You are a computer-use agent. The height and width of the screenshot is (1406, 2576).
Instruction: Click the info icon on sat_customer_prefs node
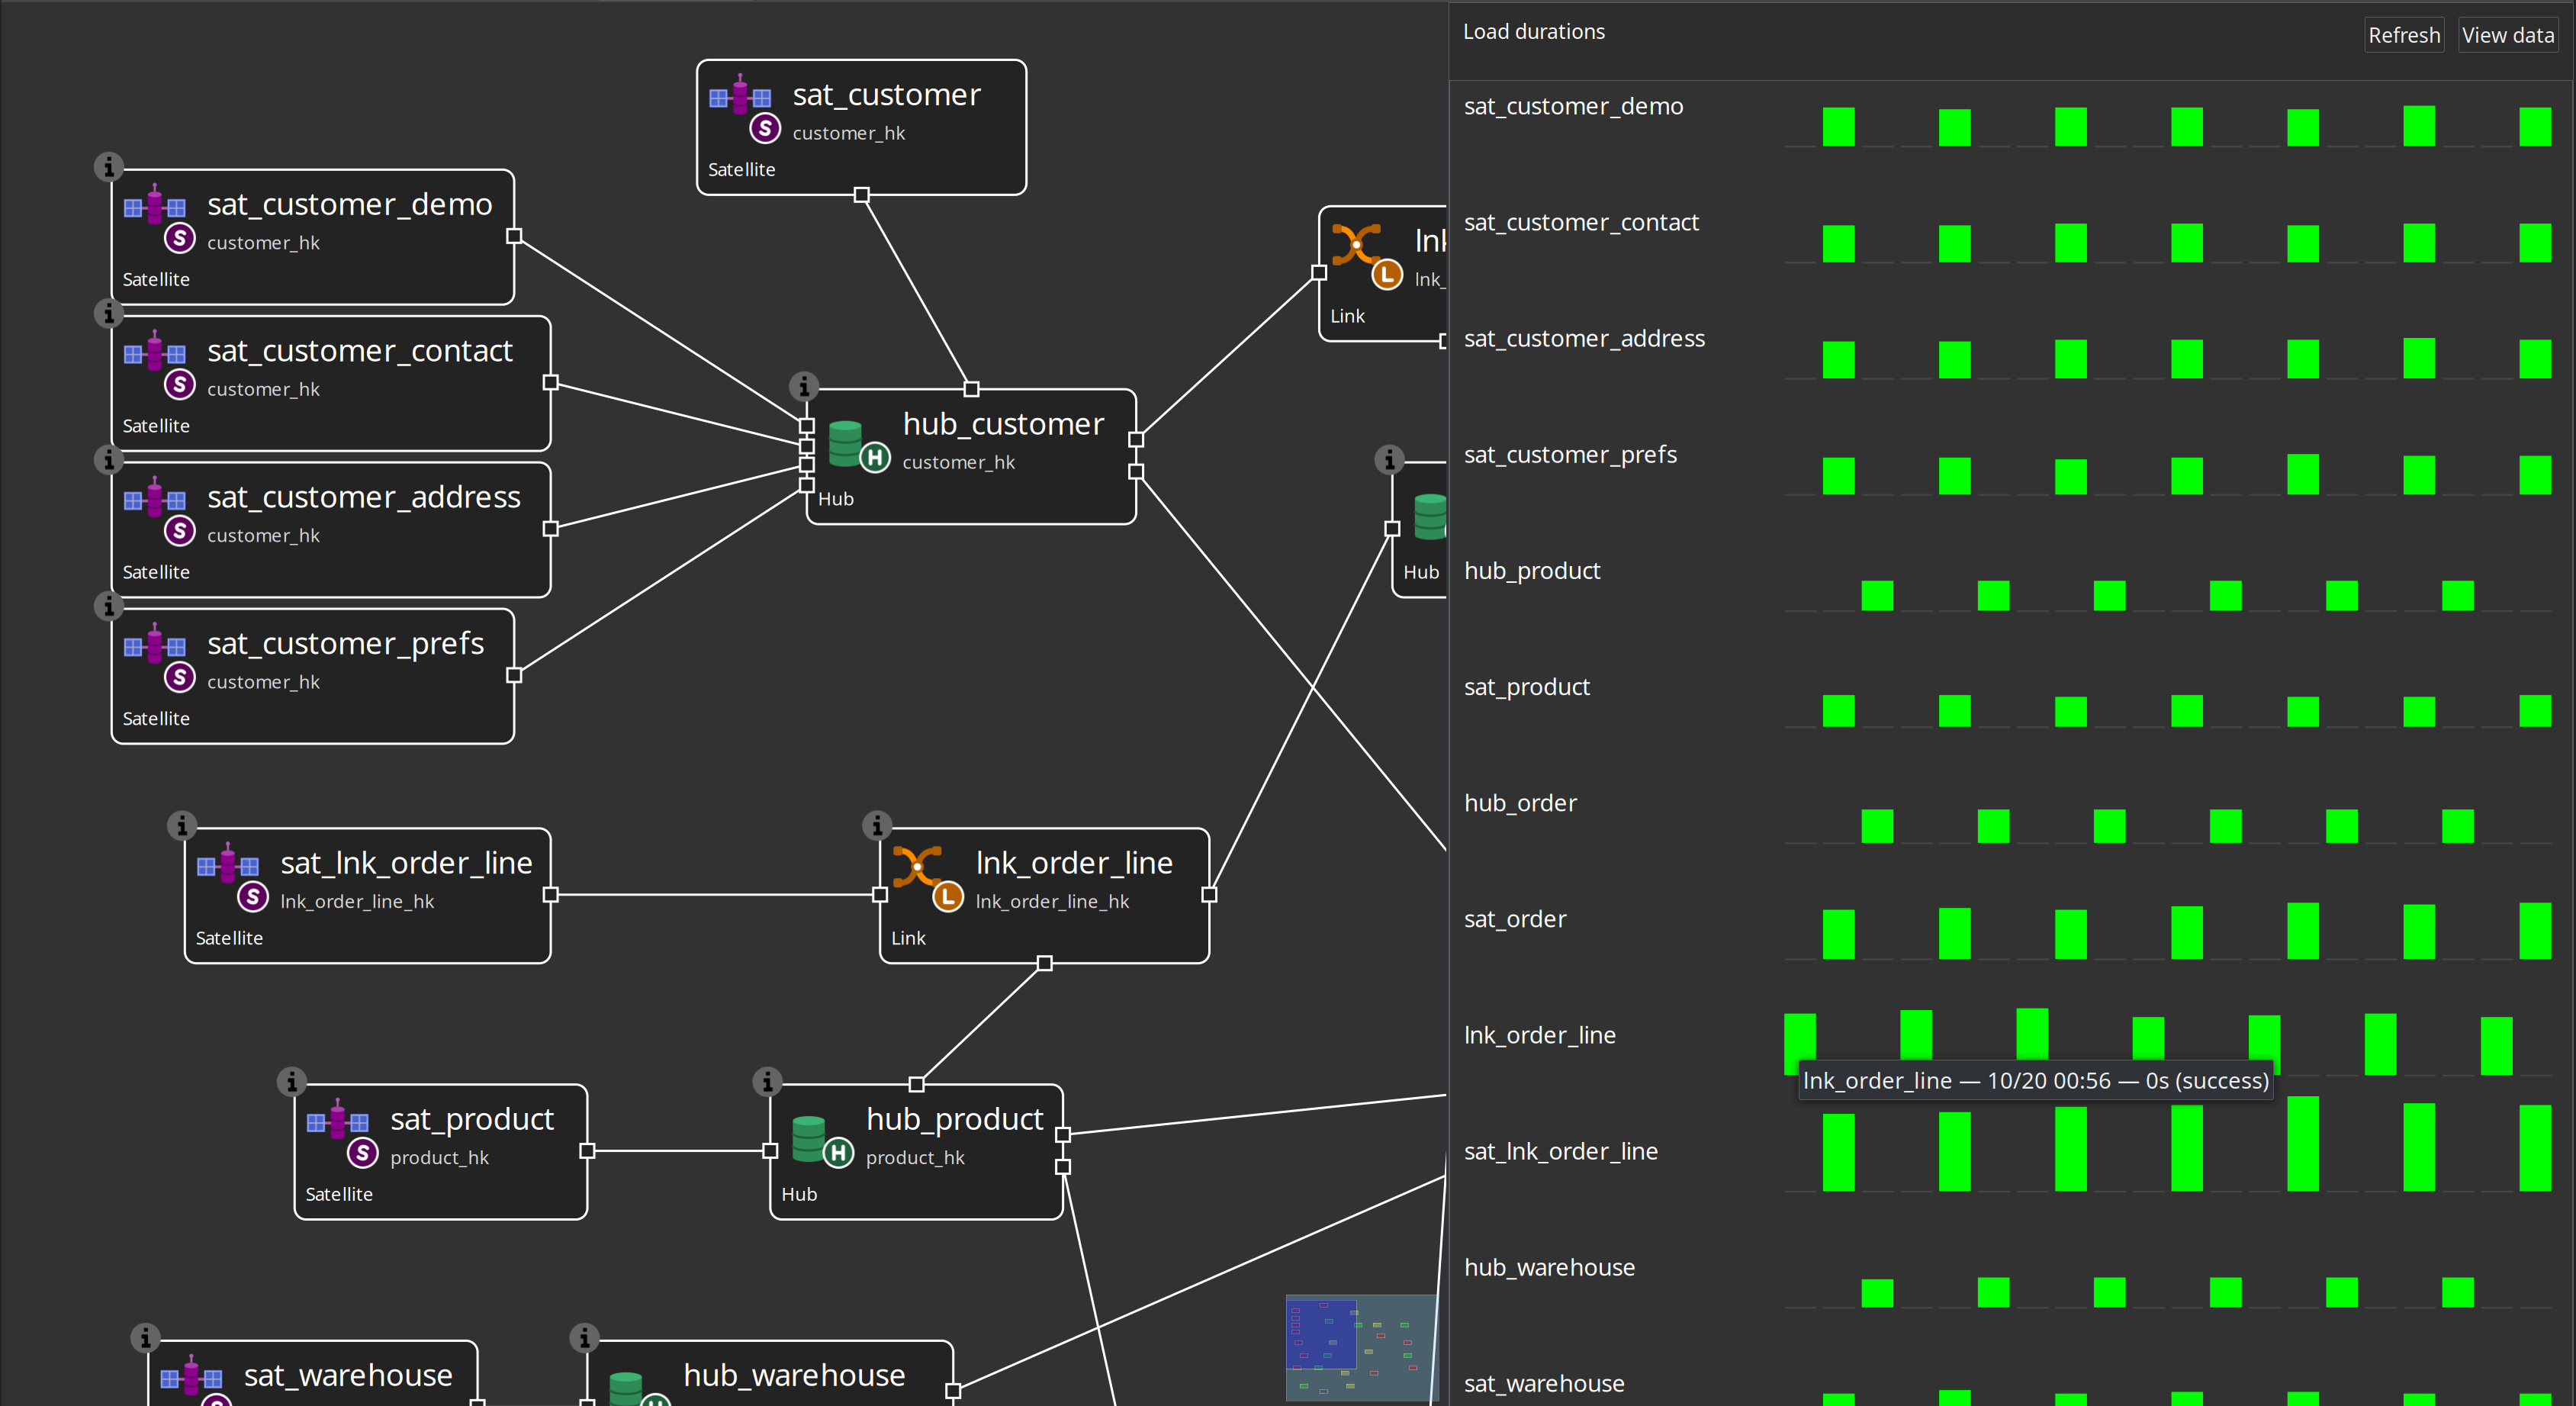[x=109, y=606]
